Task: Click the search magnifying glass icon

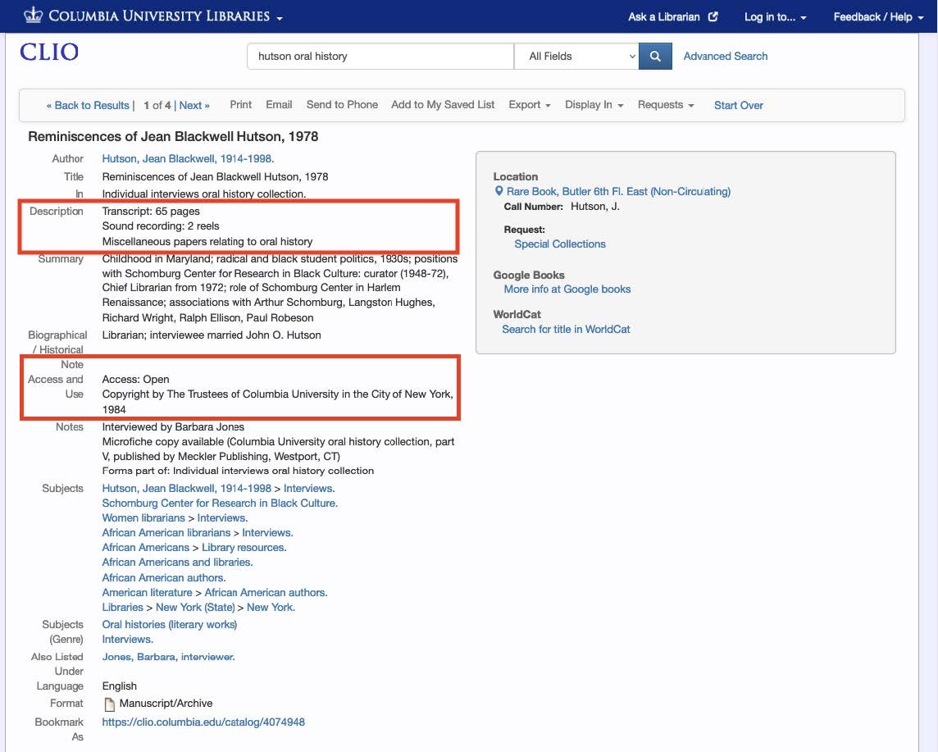Action: point(653,56)
